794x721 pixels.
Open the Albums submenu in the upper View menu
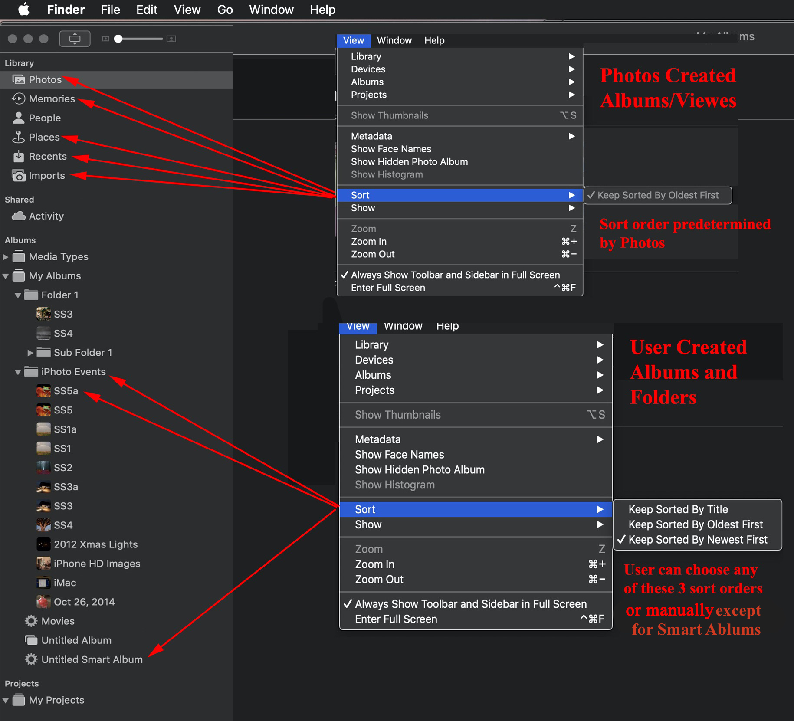(x=460, y=82)
